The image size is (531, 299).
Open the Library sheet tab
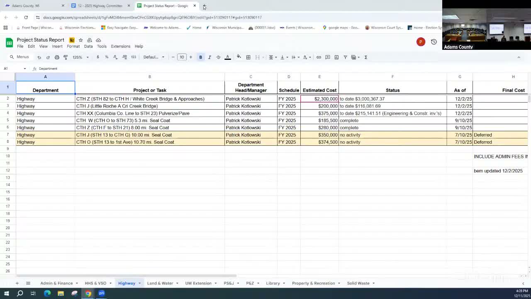273,283
